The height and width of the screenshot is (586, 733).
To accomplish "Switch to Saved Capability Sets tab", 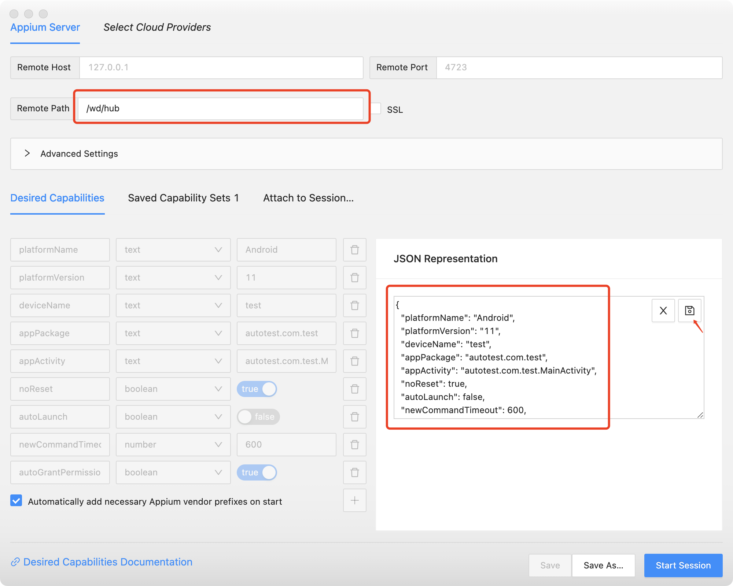I will [183, 198].
